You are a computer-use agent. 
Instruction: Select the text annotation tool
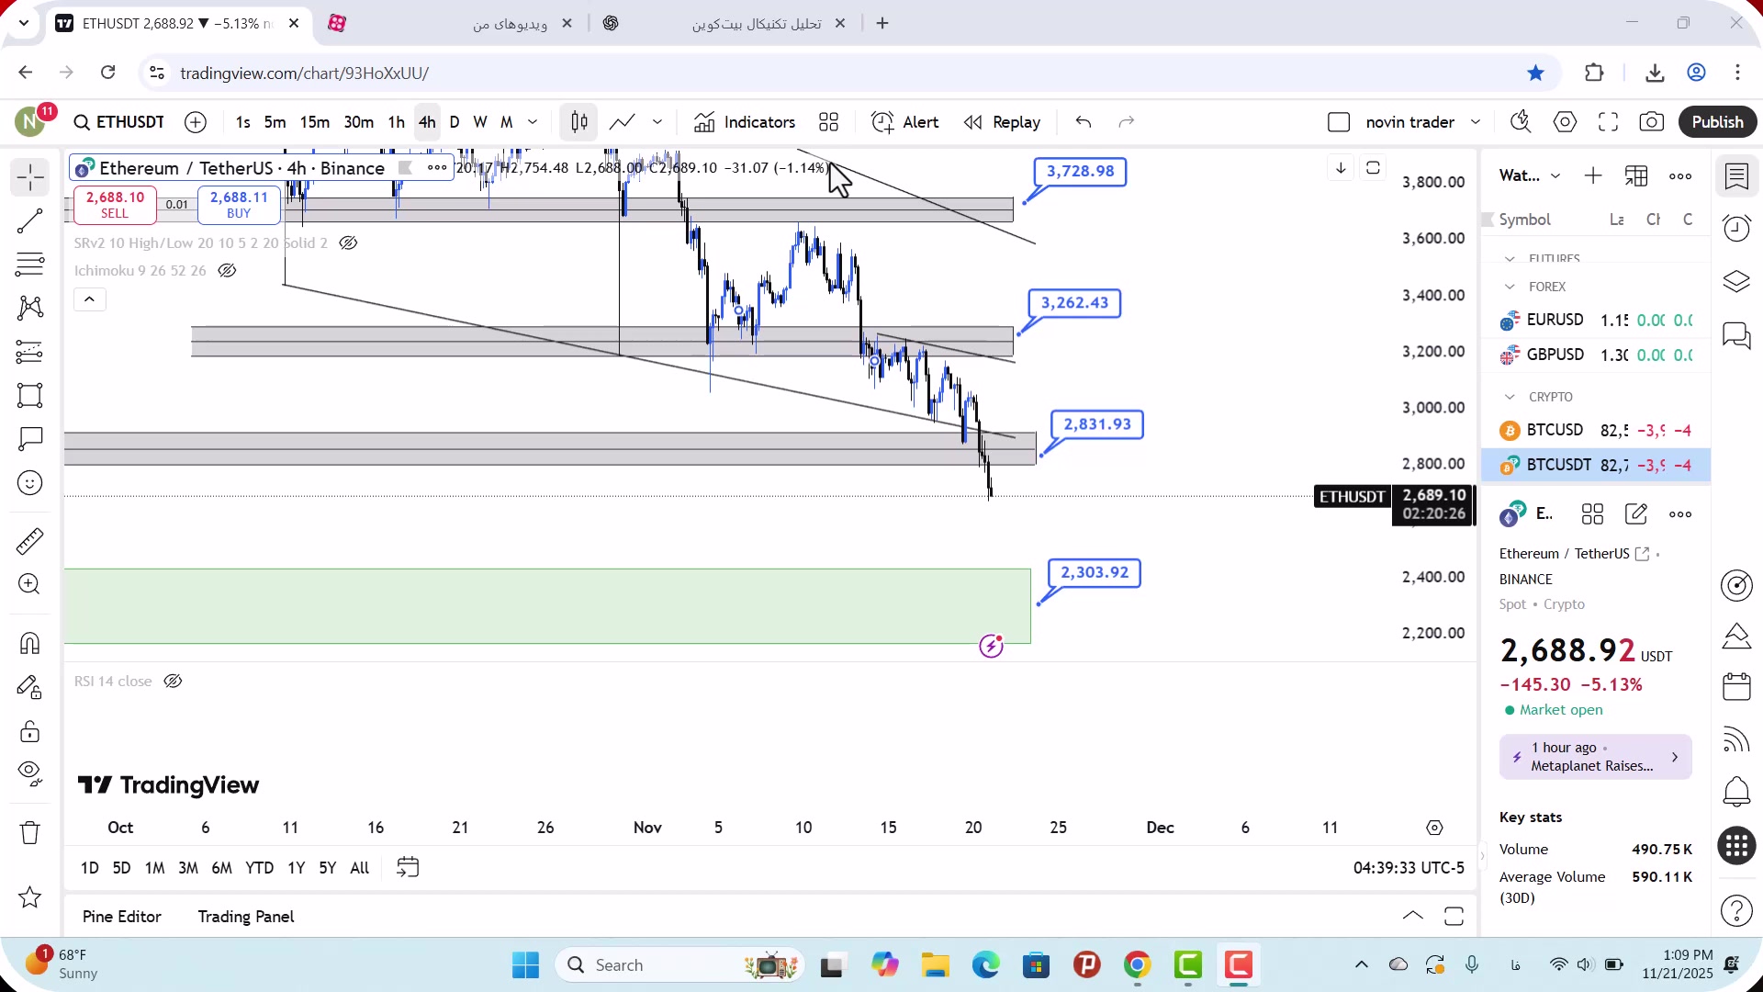click(x=30, y=439)
